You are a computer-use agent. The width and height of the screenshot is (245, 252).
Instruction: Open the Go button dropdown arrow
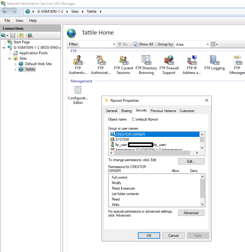point(131,44)
